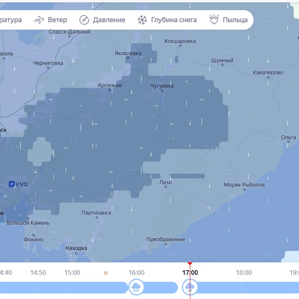Choose the Глубина снега snowflake icon
Viewport: 299px width, 299px height.
(142, 20)
